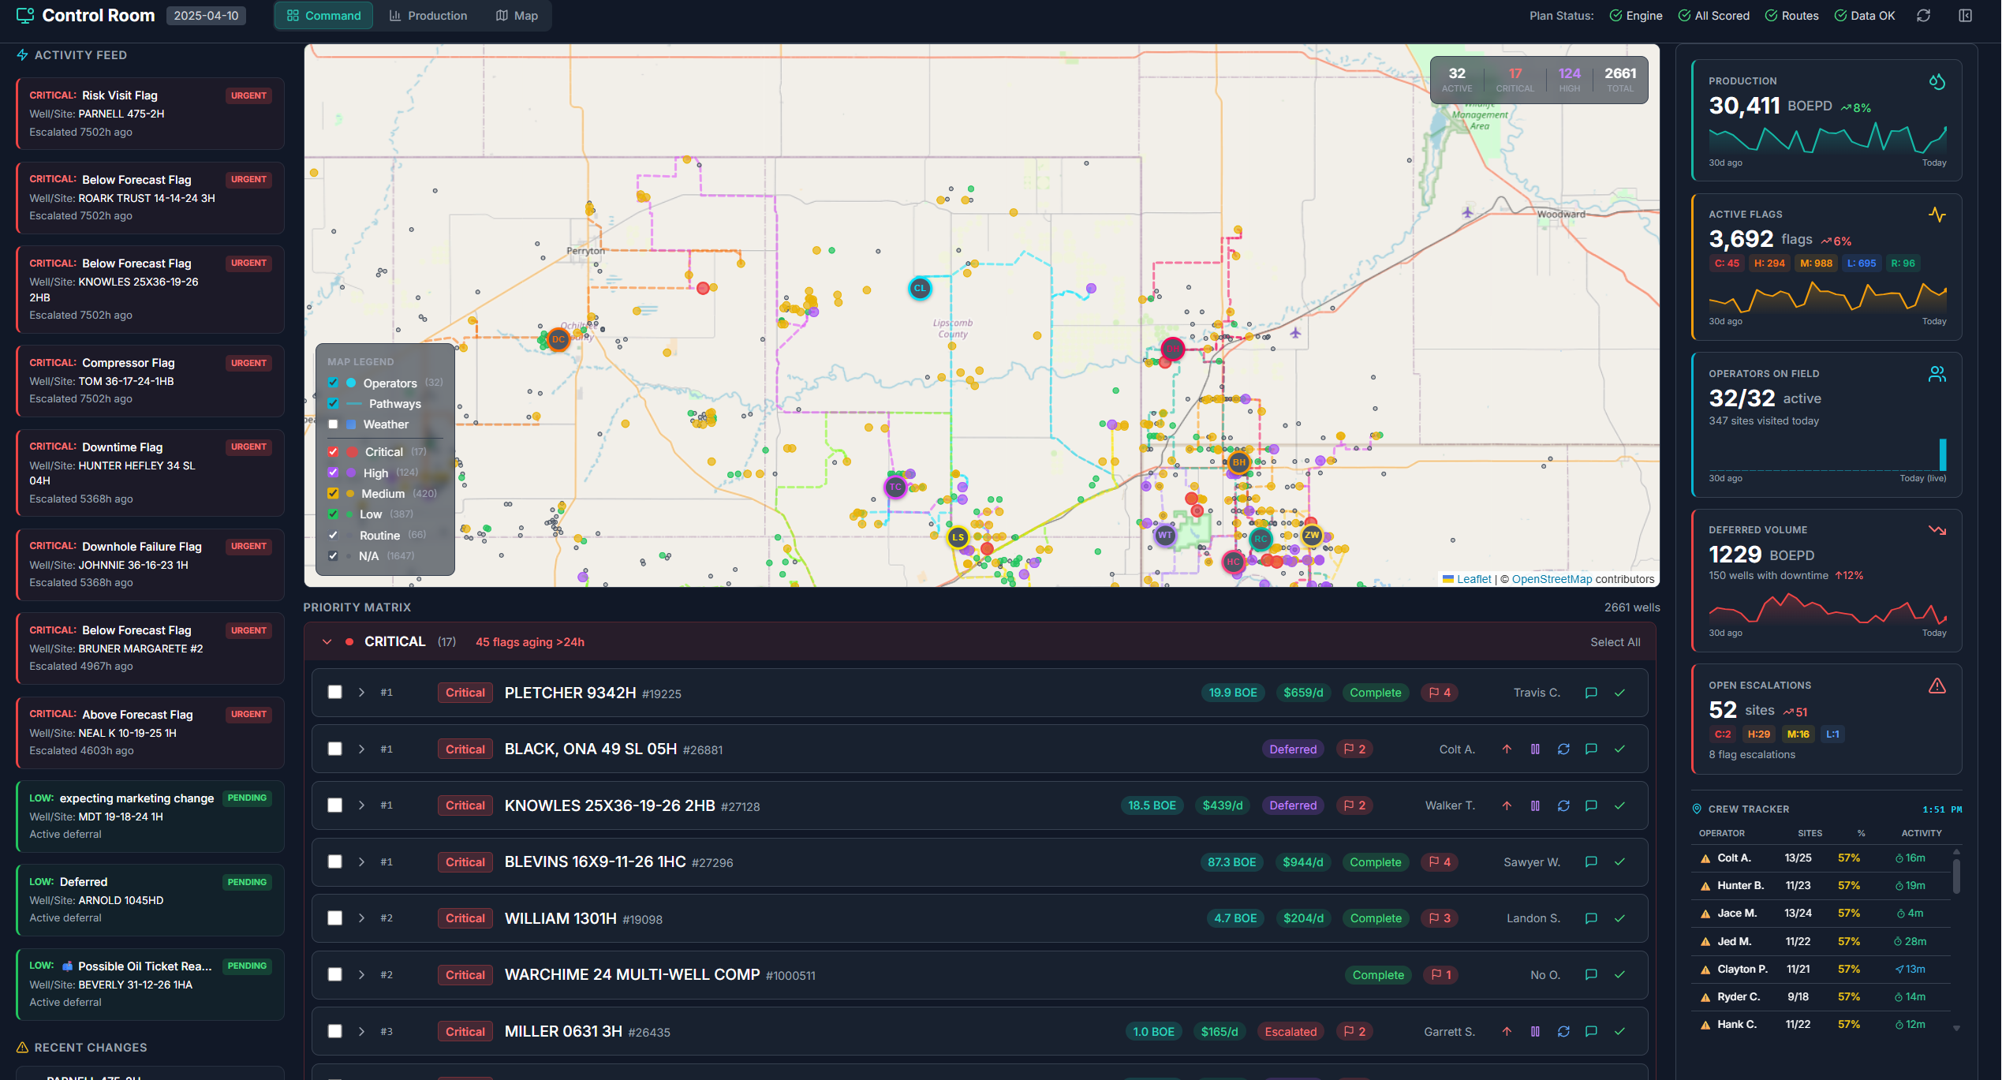The height and width of the screenshot is (1080, 2002).
Task: Select the Risk Visit Flag card for PARNELL 475-2H
Action: click(x=149, y=113)
